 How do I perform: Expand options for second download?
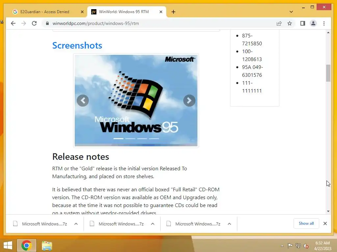[x=153, y=224]
